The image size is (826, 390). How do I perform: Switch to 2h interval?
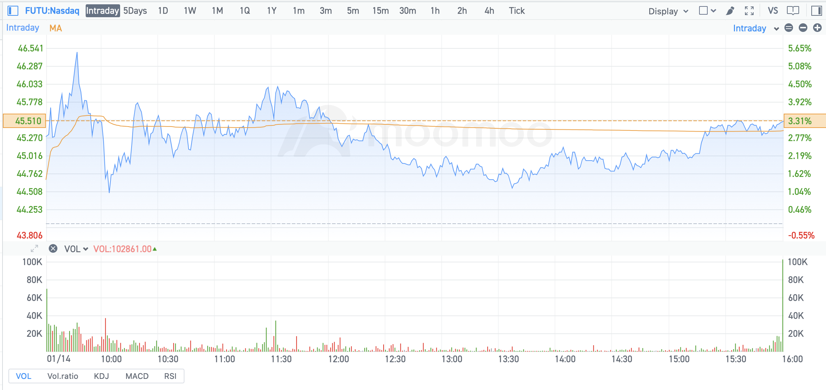[462, 11]
